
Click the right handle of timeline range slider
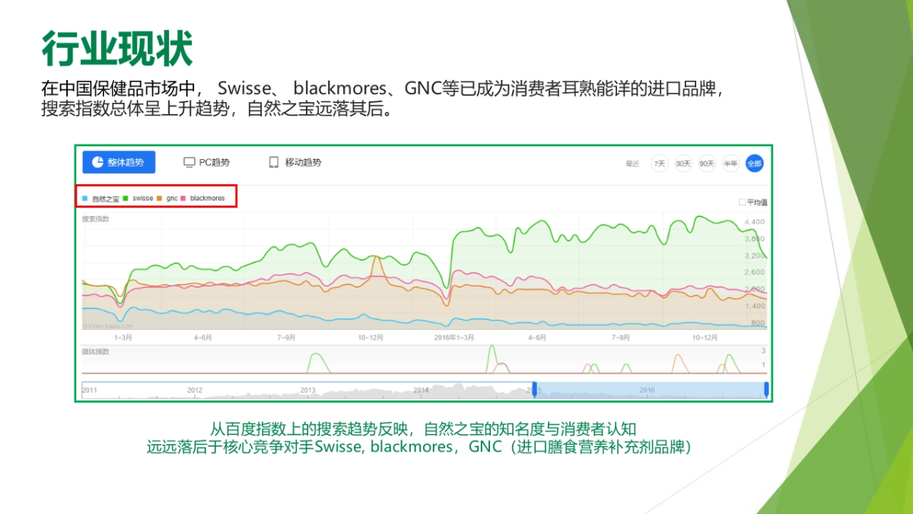765,389
